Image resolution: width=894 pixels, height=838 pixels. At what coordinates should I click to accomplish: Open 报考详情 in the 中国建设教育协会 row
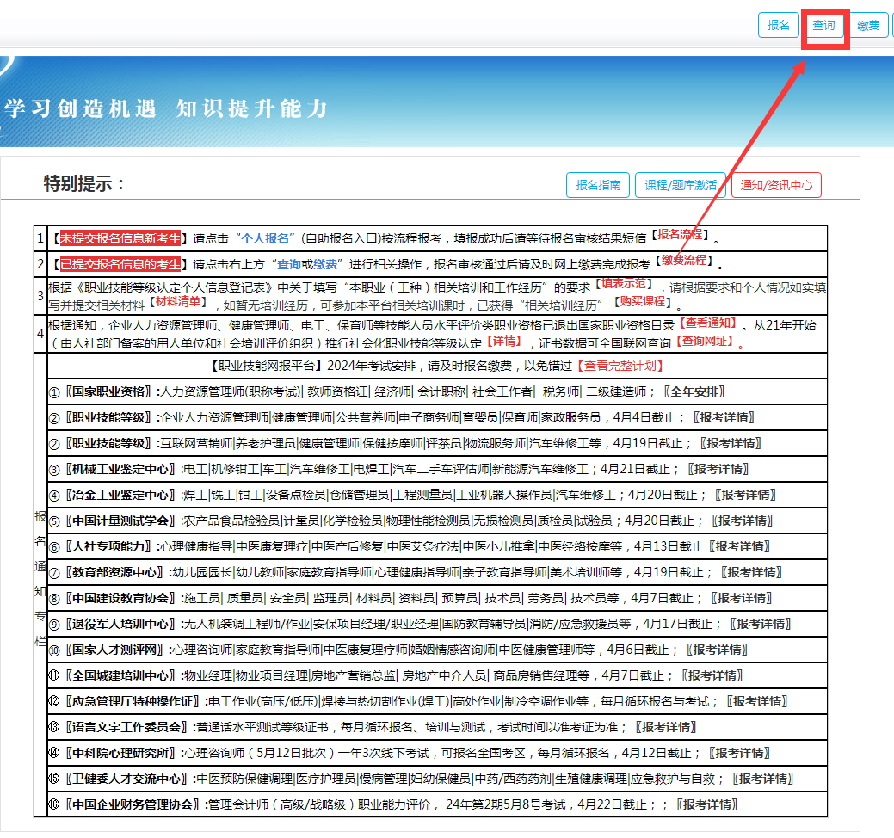(741, 598)
